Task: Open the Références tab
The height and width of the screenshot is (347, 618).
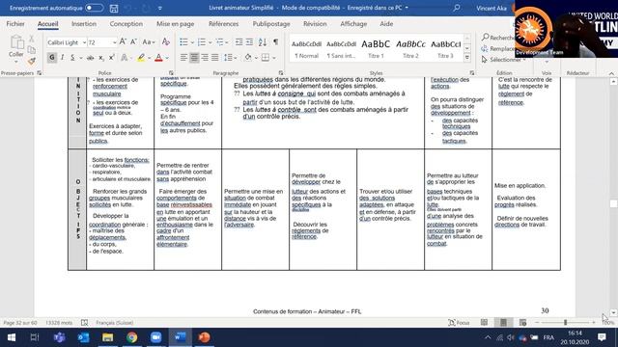Action: (223, 24)
